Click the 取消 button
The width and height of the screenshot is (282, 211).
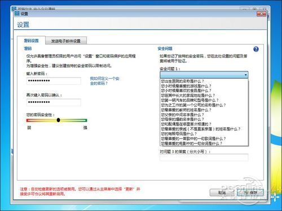[x=222, y=192]
